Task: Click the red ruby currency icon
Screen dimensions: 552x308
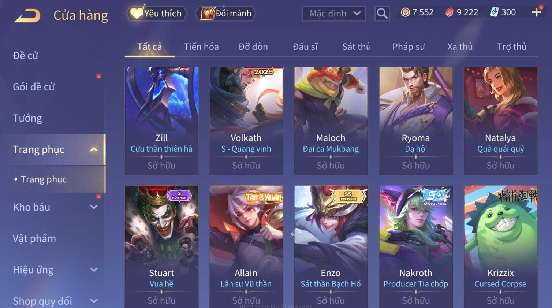Action: point(450,12)
